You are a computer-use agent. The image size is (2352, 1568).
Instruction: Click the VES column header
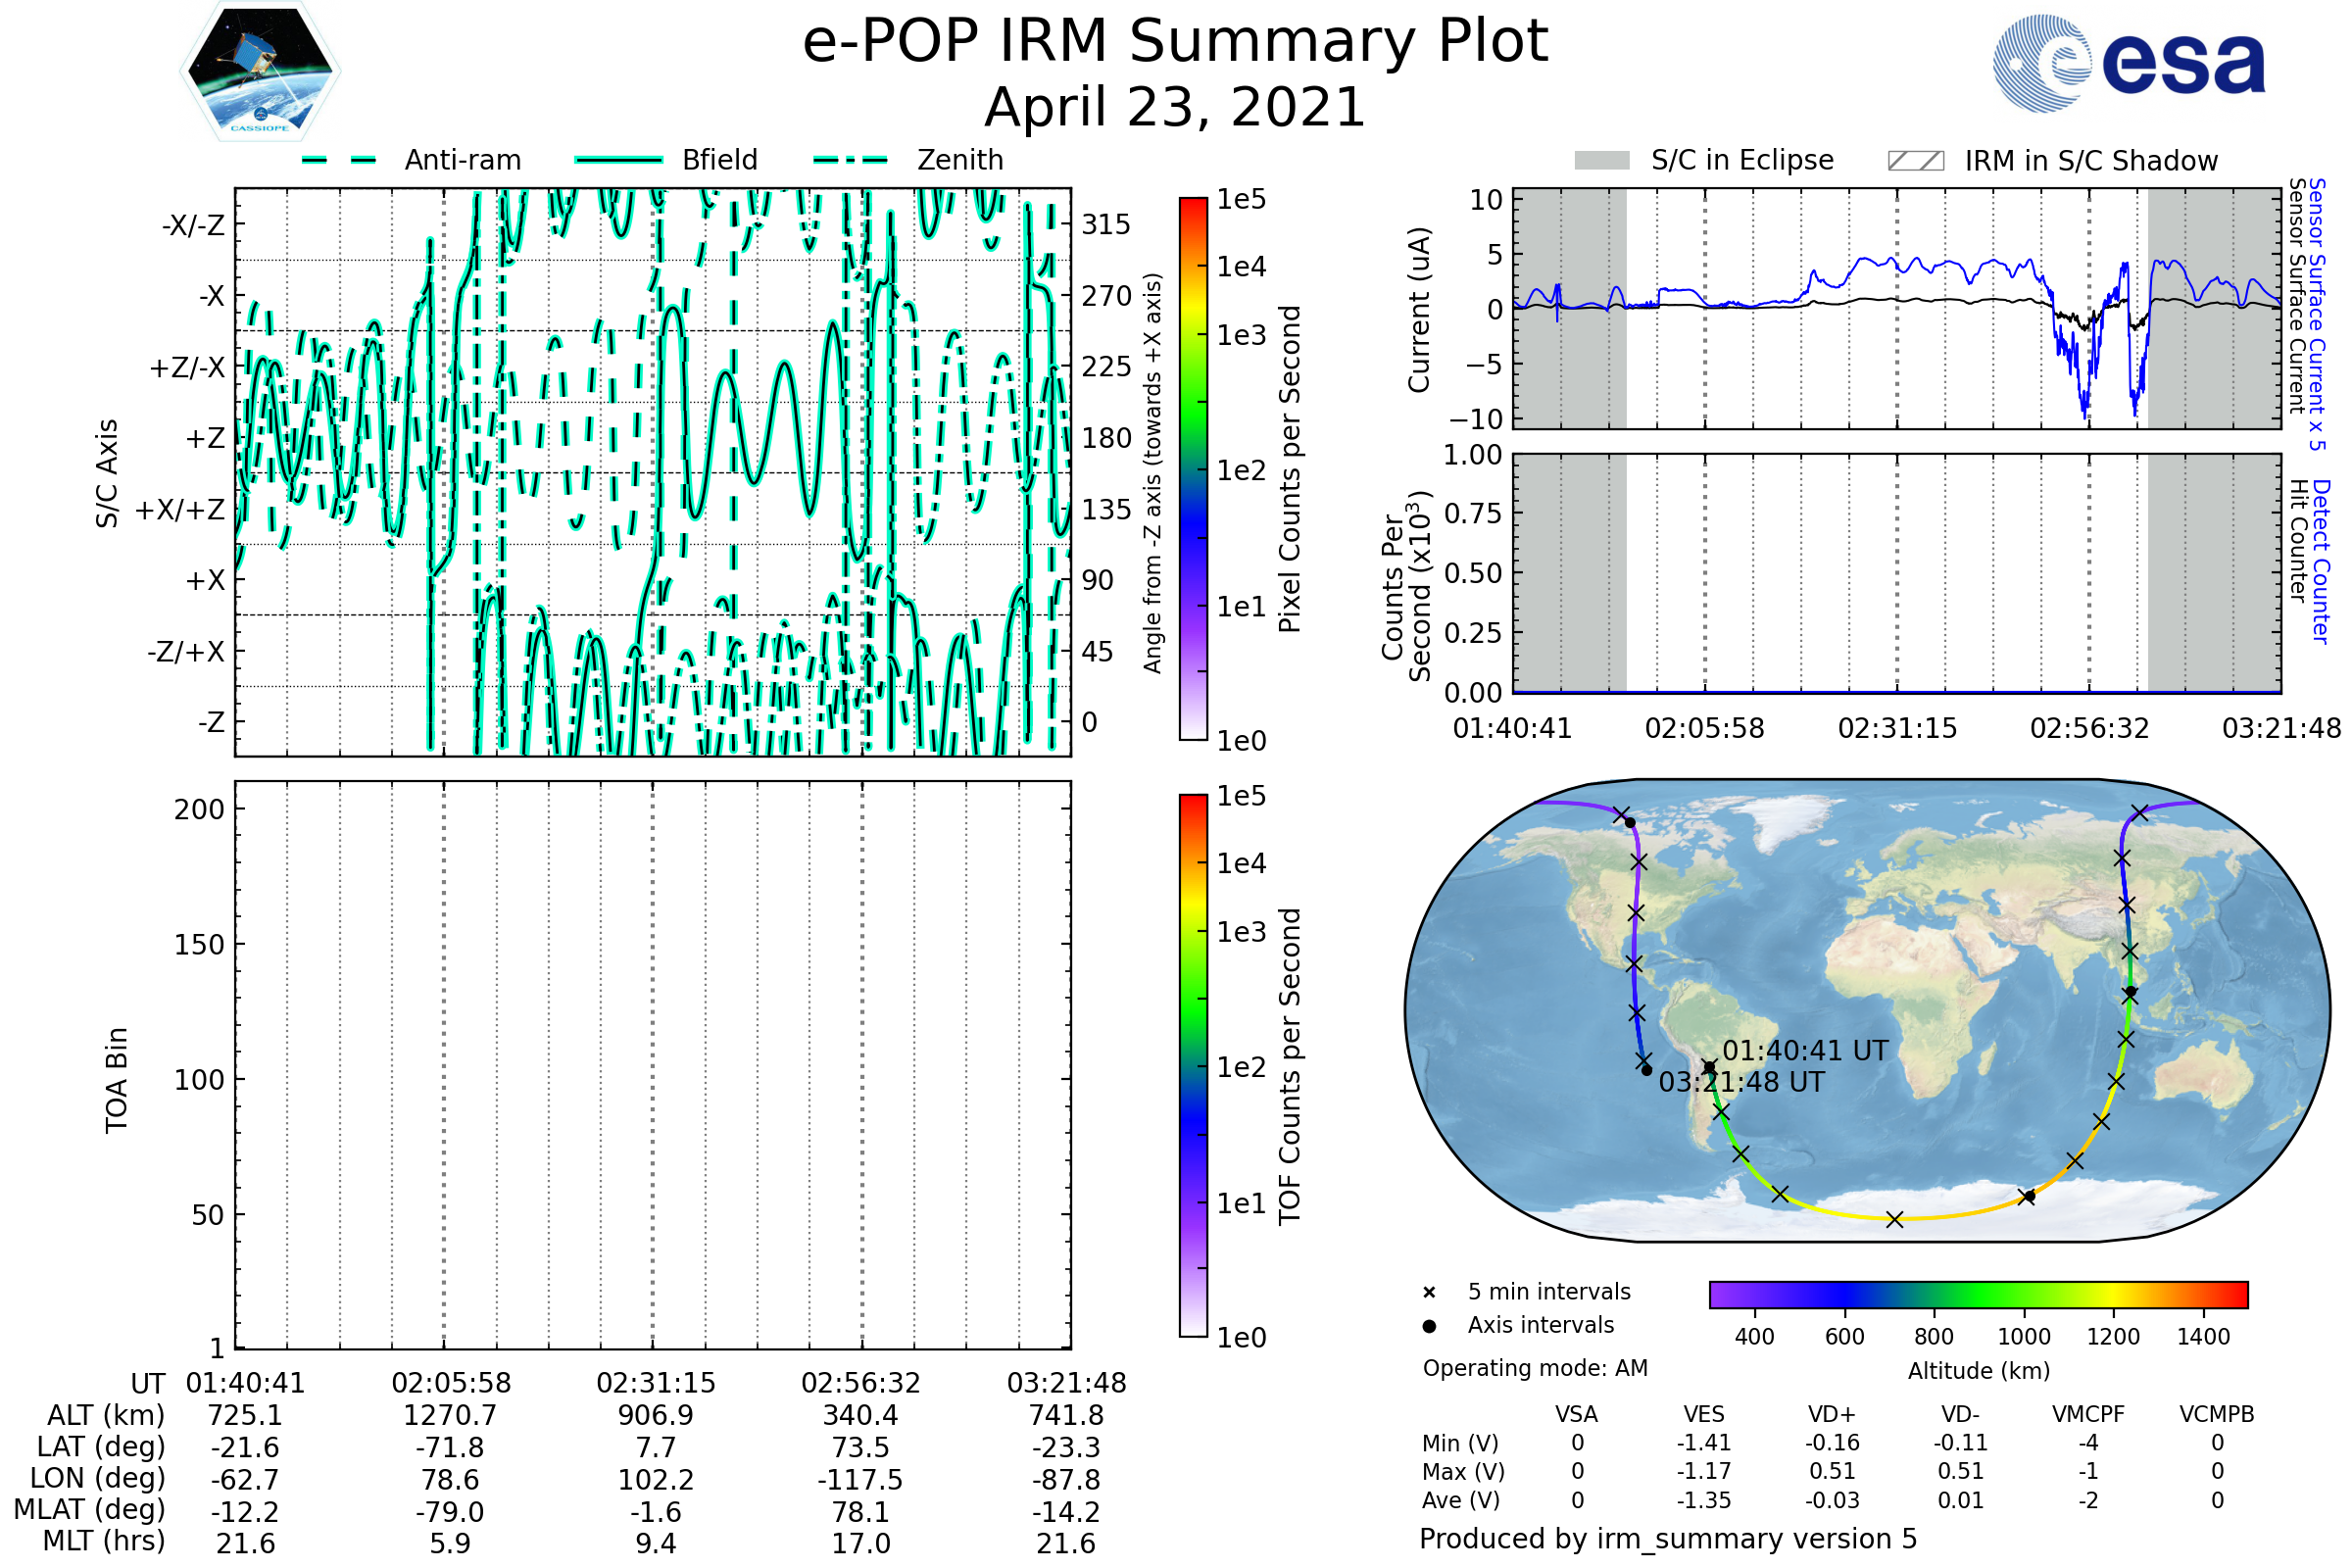(x=1704, y=1415)
